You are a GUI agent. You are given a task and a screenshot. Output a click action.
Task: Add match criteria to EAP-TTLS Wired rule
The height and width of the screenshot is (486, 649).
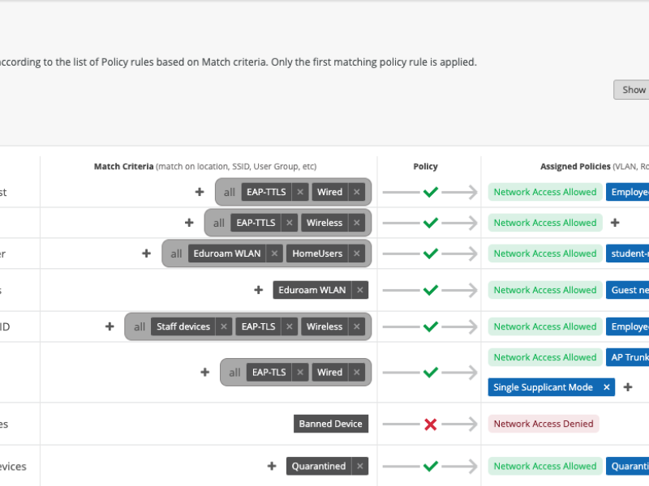[x=200, y=192]
